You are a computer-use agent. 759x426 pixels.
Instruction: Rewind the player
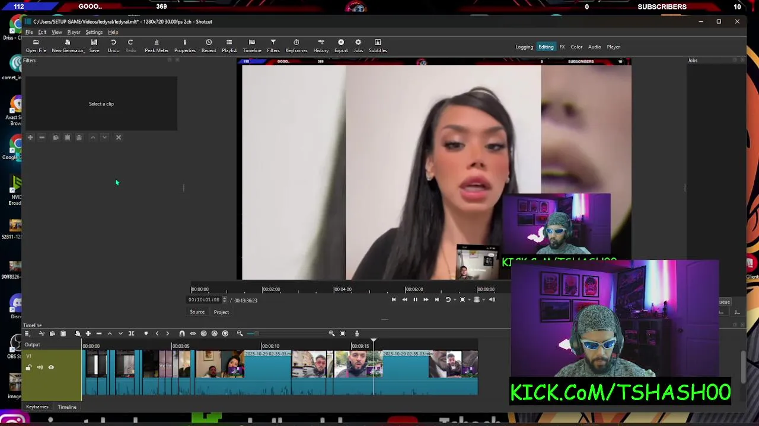[404, 299]
